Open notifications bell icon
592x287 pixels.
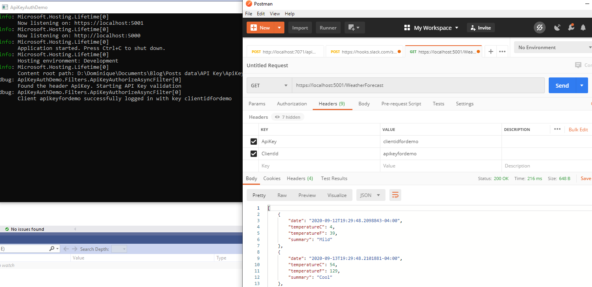(583, 28)
